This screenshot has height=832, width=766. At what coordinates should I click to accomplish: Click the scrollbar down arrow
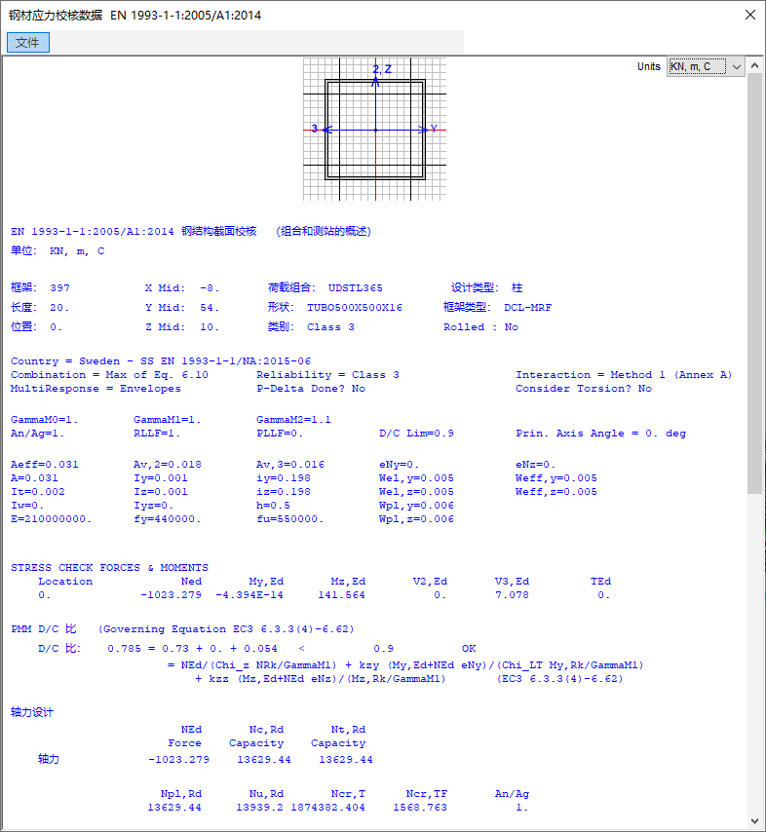[x=754, y=821]
